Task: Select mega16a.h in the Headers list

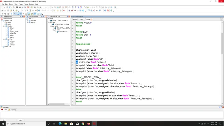Action: (13, 34)
